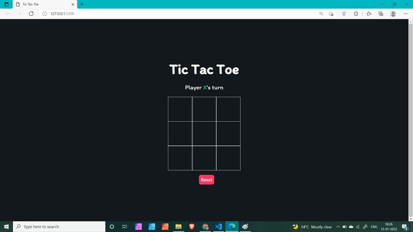The width and height of the screenshot is (413, 232).
Task: Close the Tic-Tac-Toe tab
Action: click(x=73, y=4)
